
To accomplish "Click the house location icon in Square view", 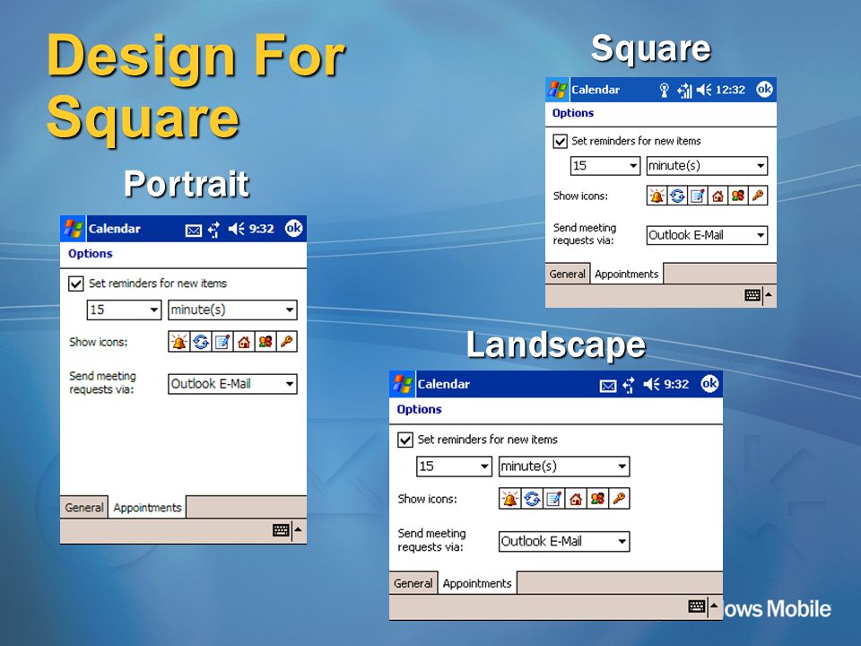I will [717, 196].
